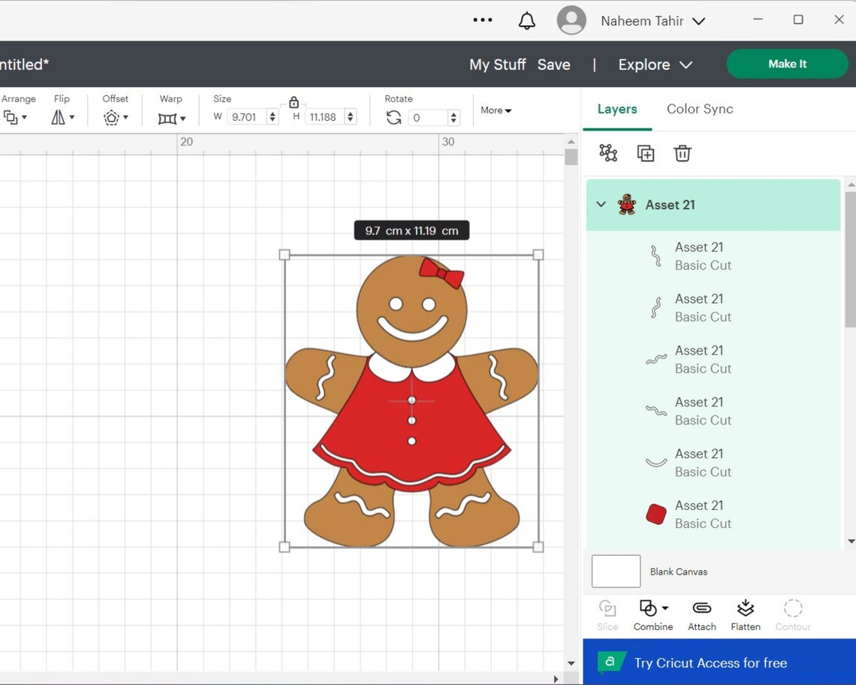
Task: Click the Ungroup icon in Layers panel
Action: [607, 152]
